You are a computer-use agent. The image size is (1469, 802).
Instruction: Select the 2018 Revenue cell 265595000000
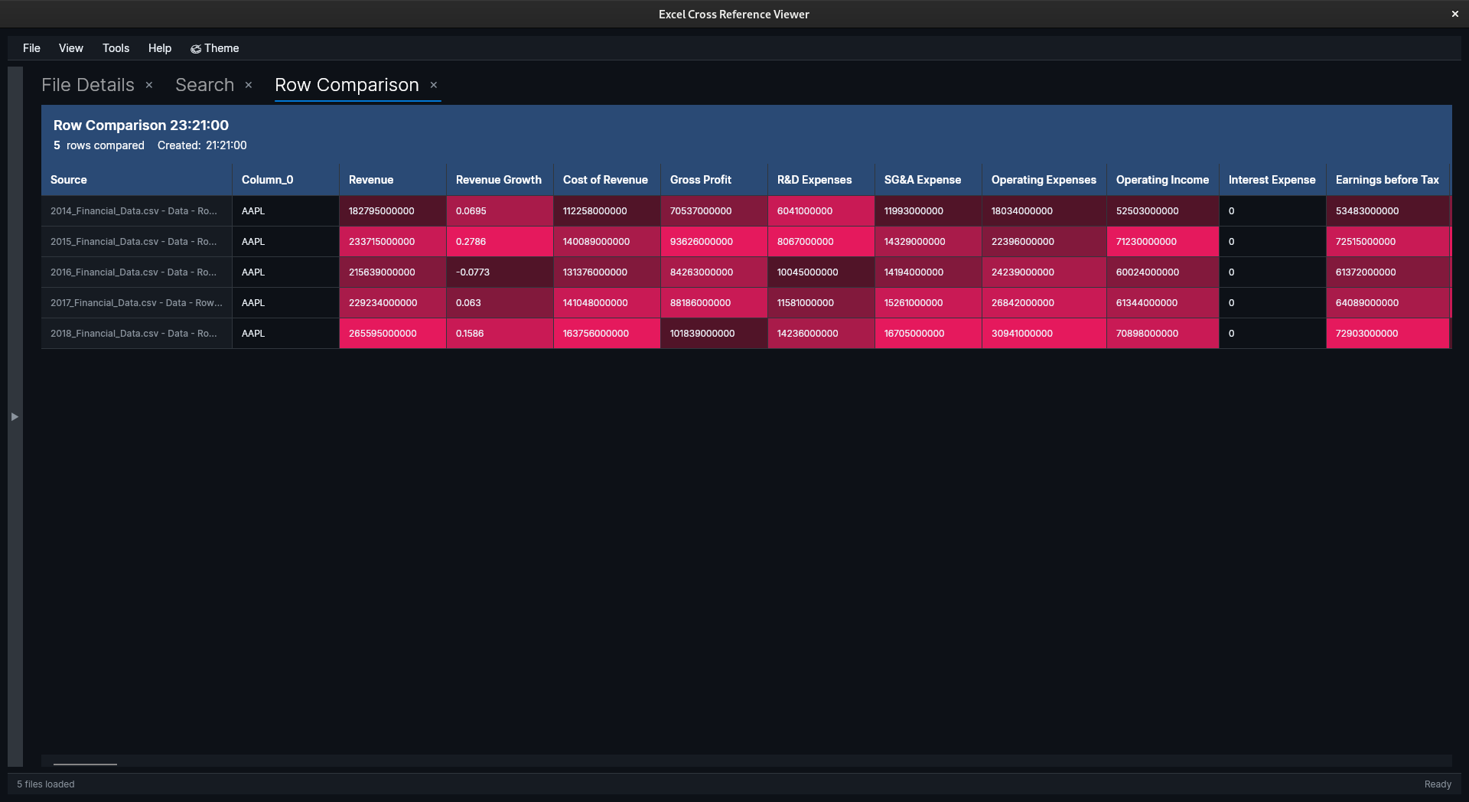point(383,334)
